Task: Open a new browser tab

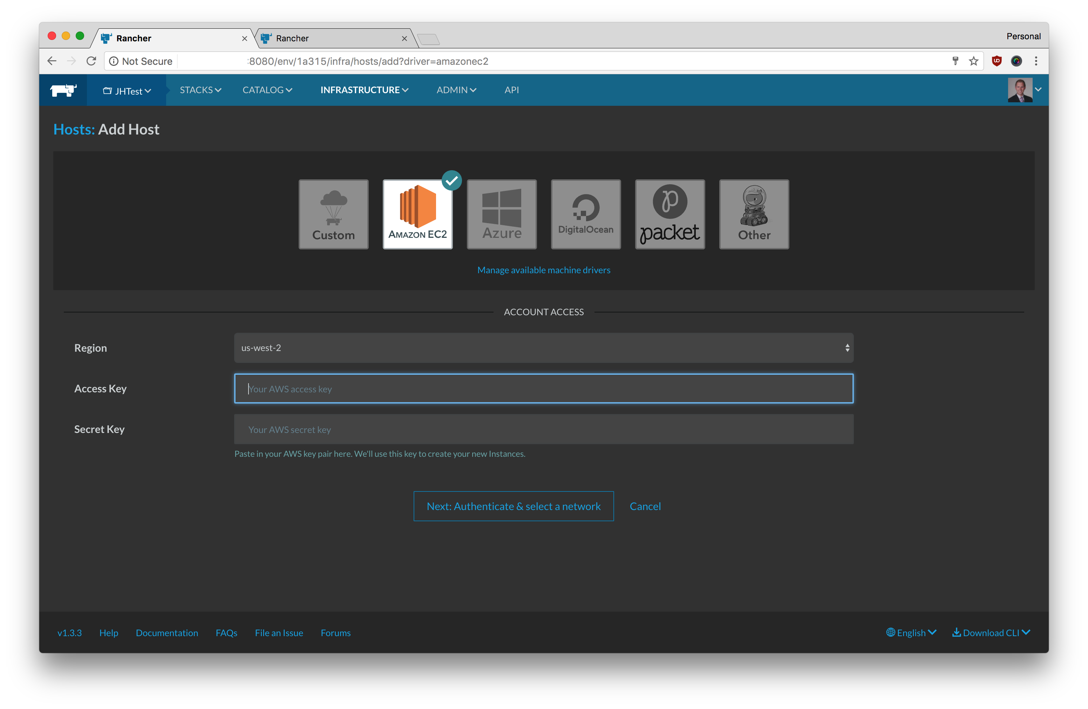Action: 429,39
